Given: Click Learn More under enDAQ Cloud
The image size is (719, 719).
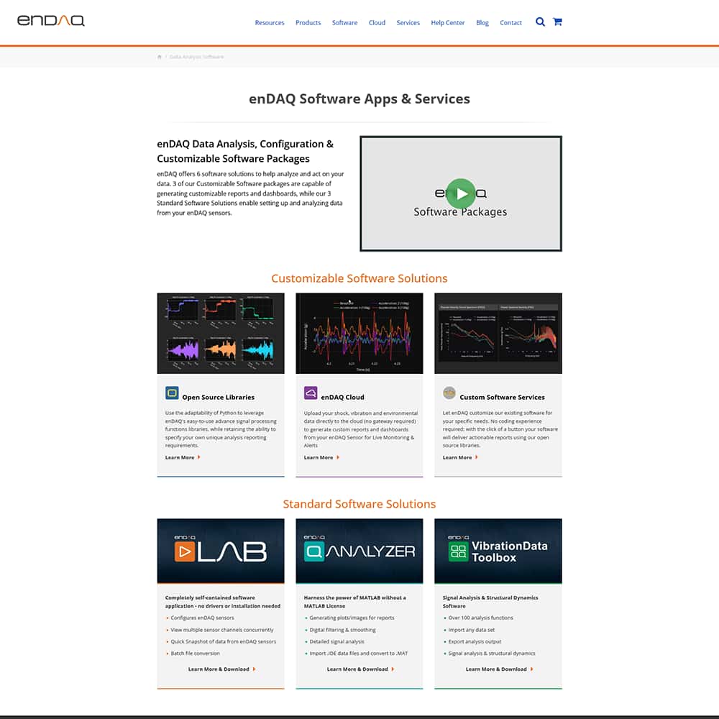Looking at the screenshot, I should pyautogui.click(x=319, y=457).
